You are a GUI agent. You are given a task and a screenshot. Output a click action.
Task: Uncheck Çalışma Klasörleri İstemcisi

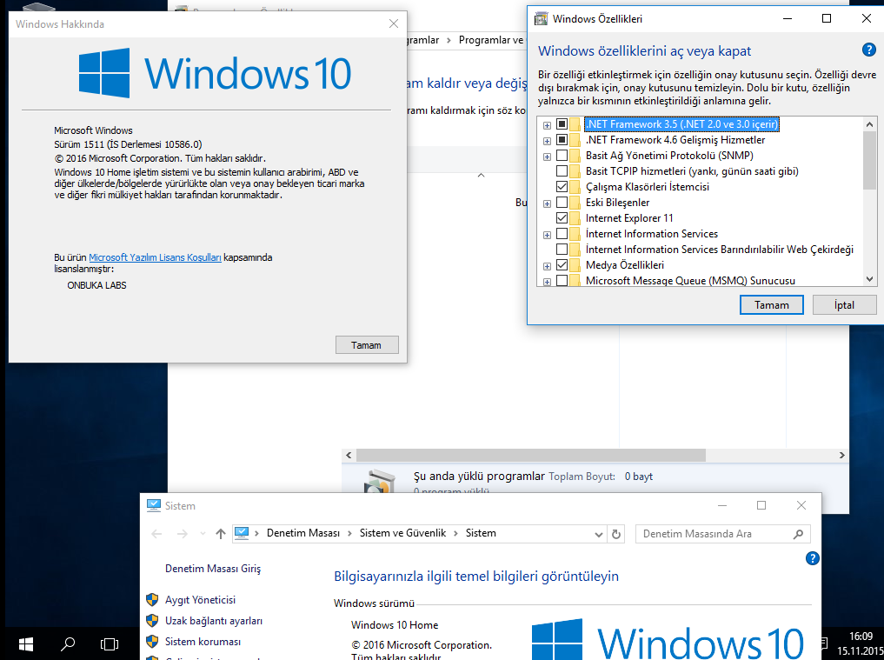coord(562,187)
